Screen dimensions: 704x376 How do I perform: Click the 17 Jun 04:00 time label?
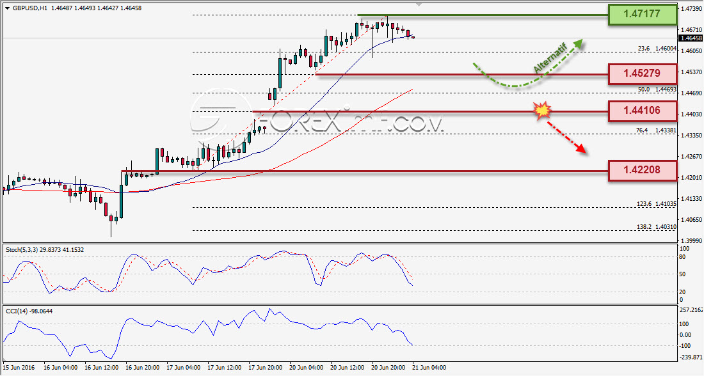[x=184, y=368]
